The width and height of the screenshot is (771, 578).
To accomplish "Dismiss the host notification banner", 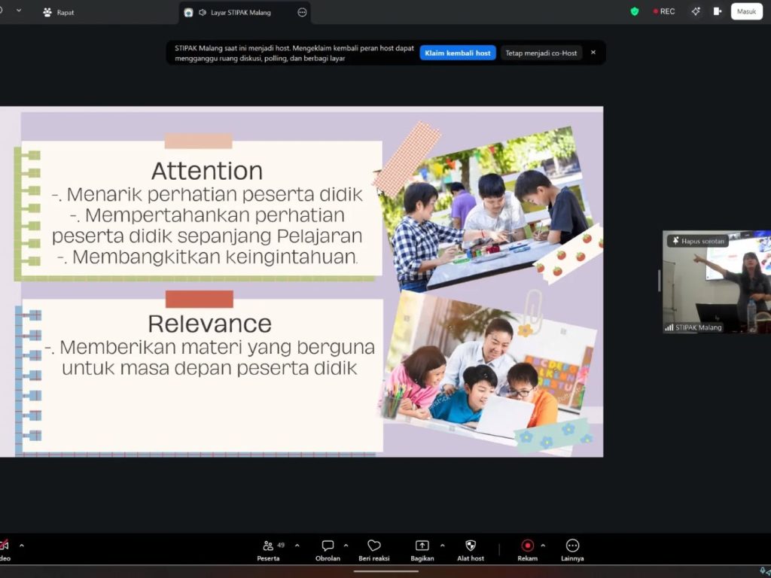I will pos(593,53).
